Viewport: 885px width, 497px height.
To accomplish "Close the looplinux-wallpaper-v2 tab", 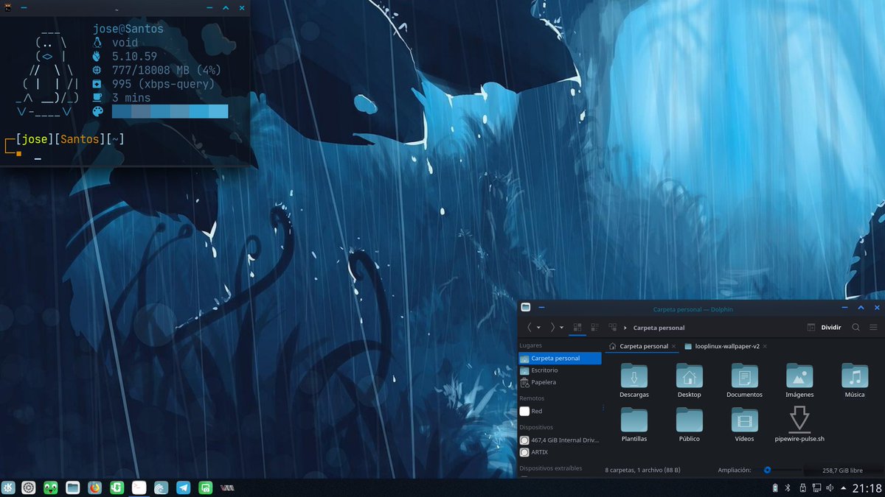I will [764, 345].
